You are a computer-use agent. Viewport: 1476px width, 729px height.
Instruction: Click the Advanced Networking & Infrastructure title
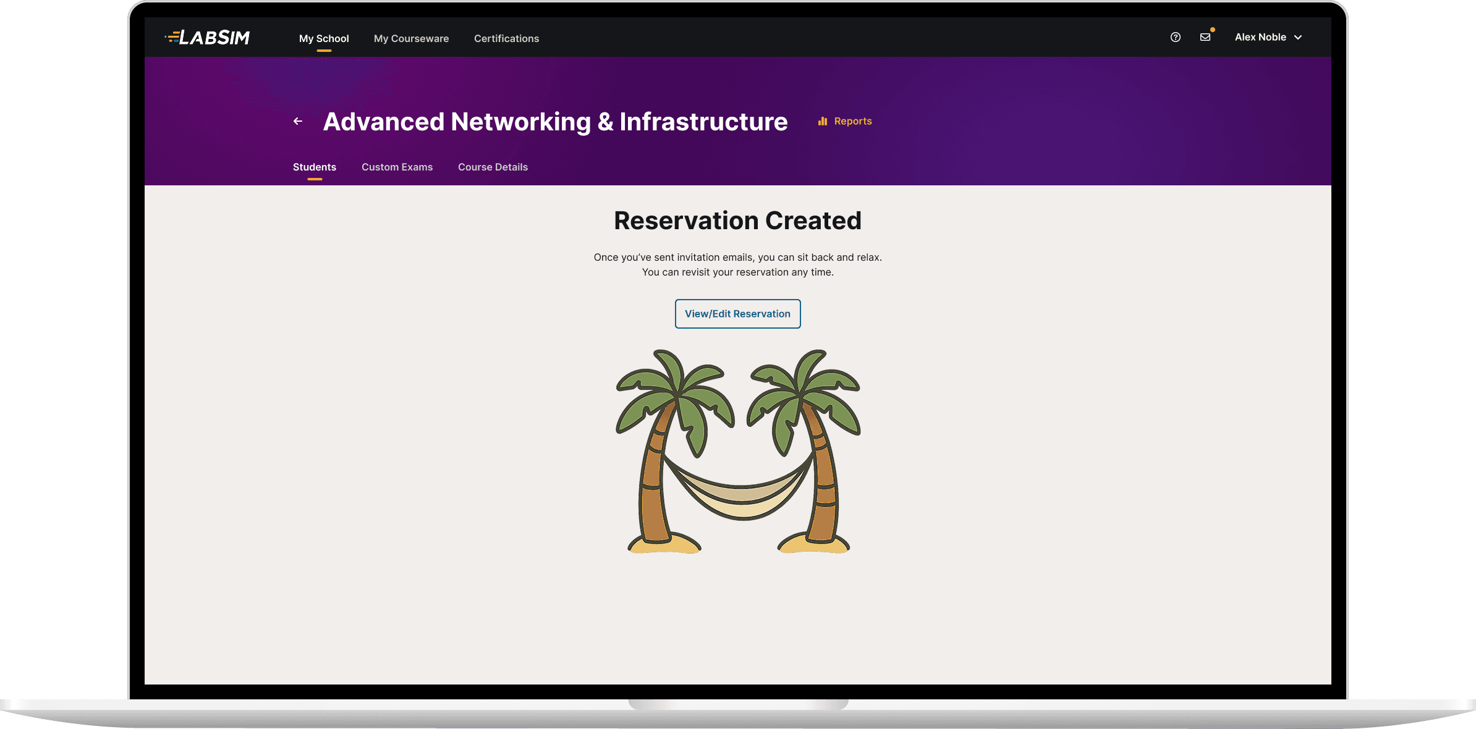point(555,122)
